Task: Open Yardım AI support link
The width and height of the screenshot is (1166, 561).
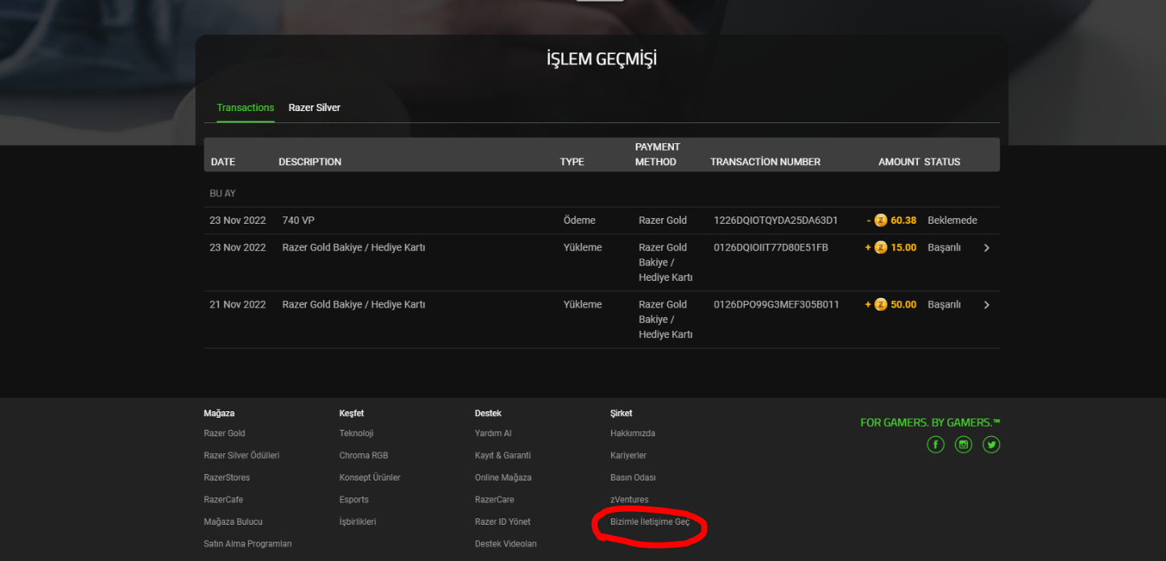Action: point(494,433)
